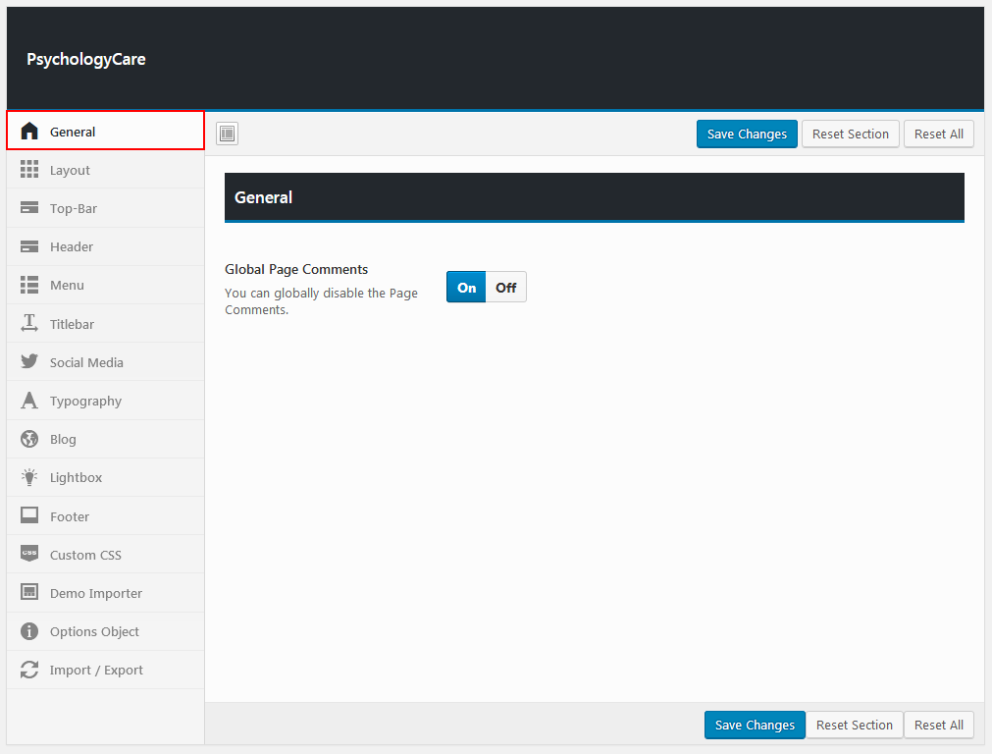Click the Layout grid icon in sidebar
Viewport: 992px width, 754px height.
(x=29, y=170)
